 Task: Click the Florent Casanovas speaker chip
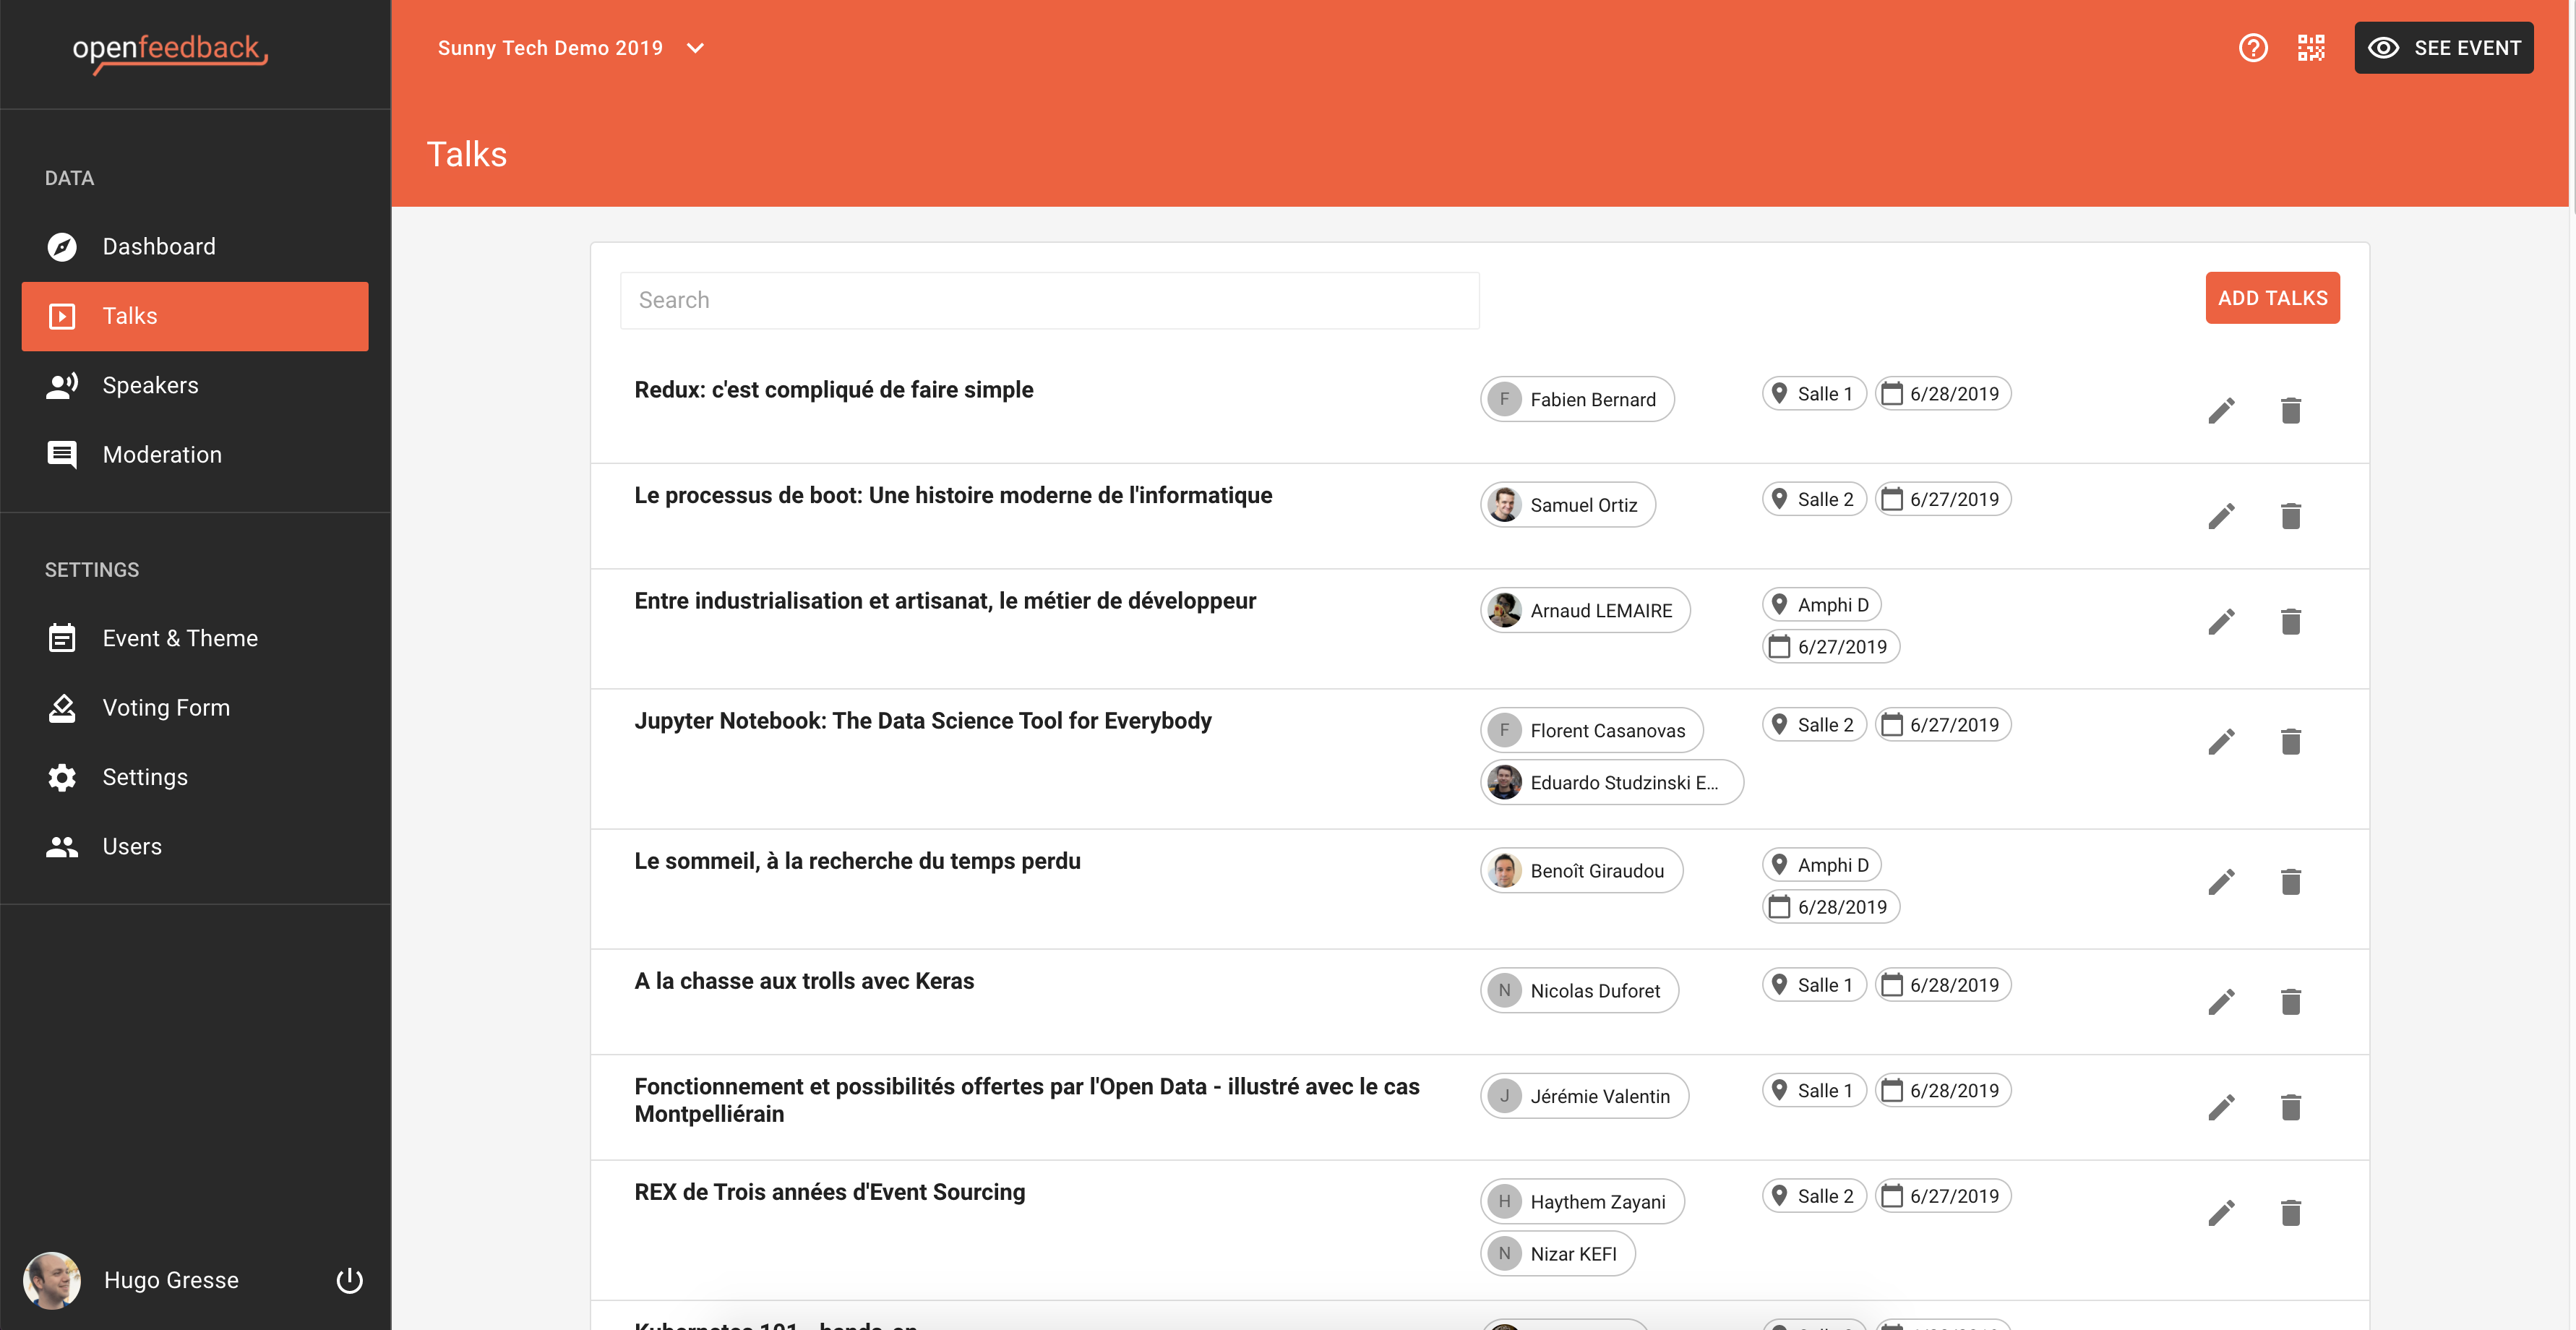point(1592,730)
